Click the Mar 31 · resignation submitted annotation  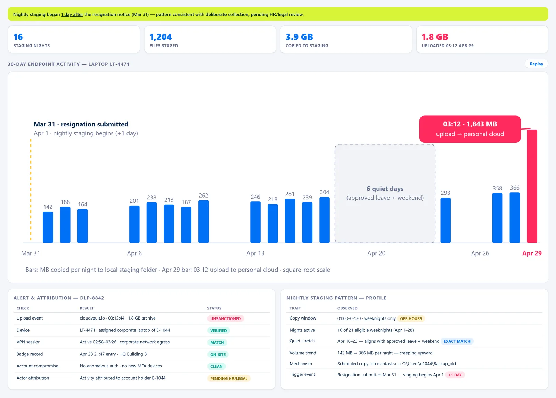tap(81, 124)
